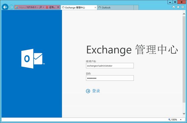The height and width of the screenshot is (123, 187).
Task: Click the 域\用户名 input field
Action: [x=110, y=66]
